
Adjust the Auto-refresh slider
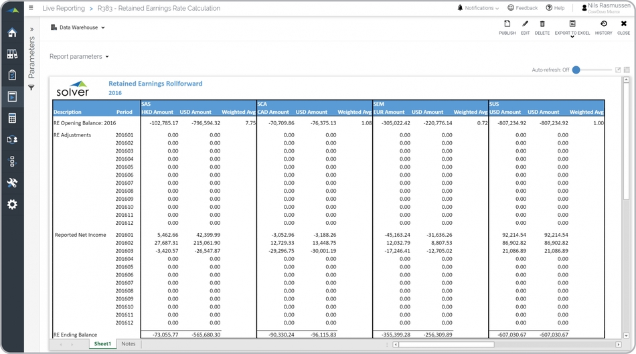coord(576,70)
